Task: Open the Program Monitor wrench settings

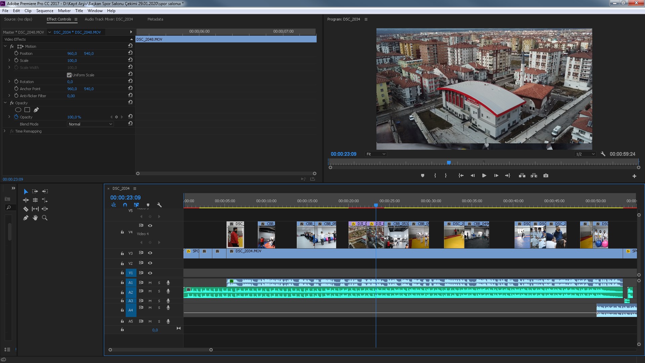Action: 603,154
